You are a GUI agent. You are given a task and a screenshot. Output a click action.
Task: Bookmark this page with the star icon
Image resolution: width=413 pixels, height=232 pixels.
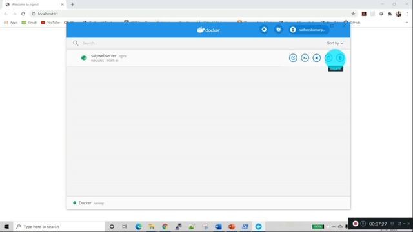(x=353, y=14)
